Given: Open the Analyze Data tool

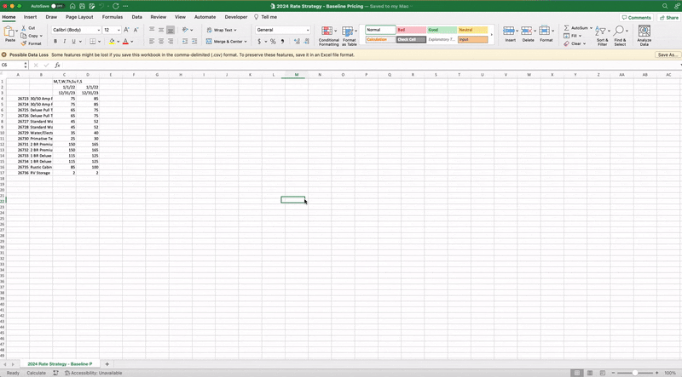Looking at the screenshot, I should [x=644, y=34].
